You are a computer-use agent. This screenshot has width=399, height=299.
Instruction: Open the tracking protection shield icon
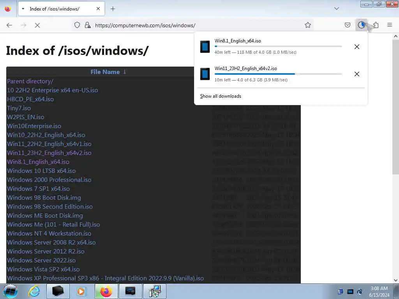[x=77, y=25]
